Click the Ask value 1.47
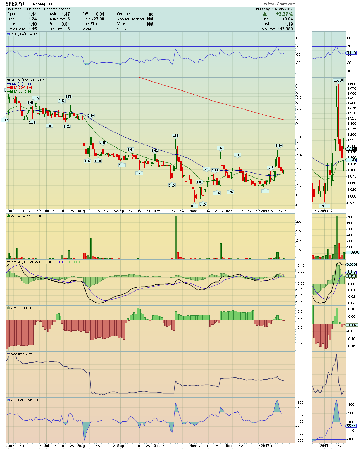Viewport: 362px width, 449px height. (66, 14)
